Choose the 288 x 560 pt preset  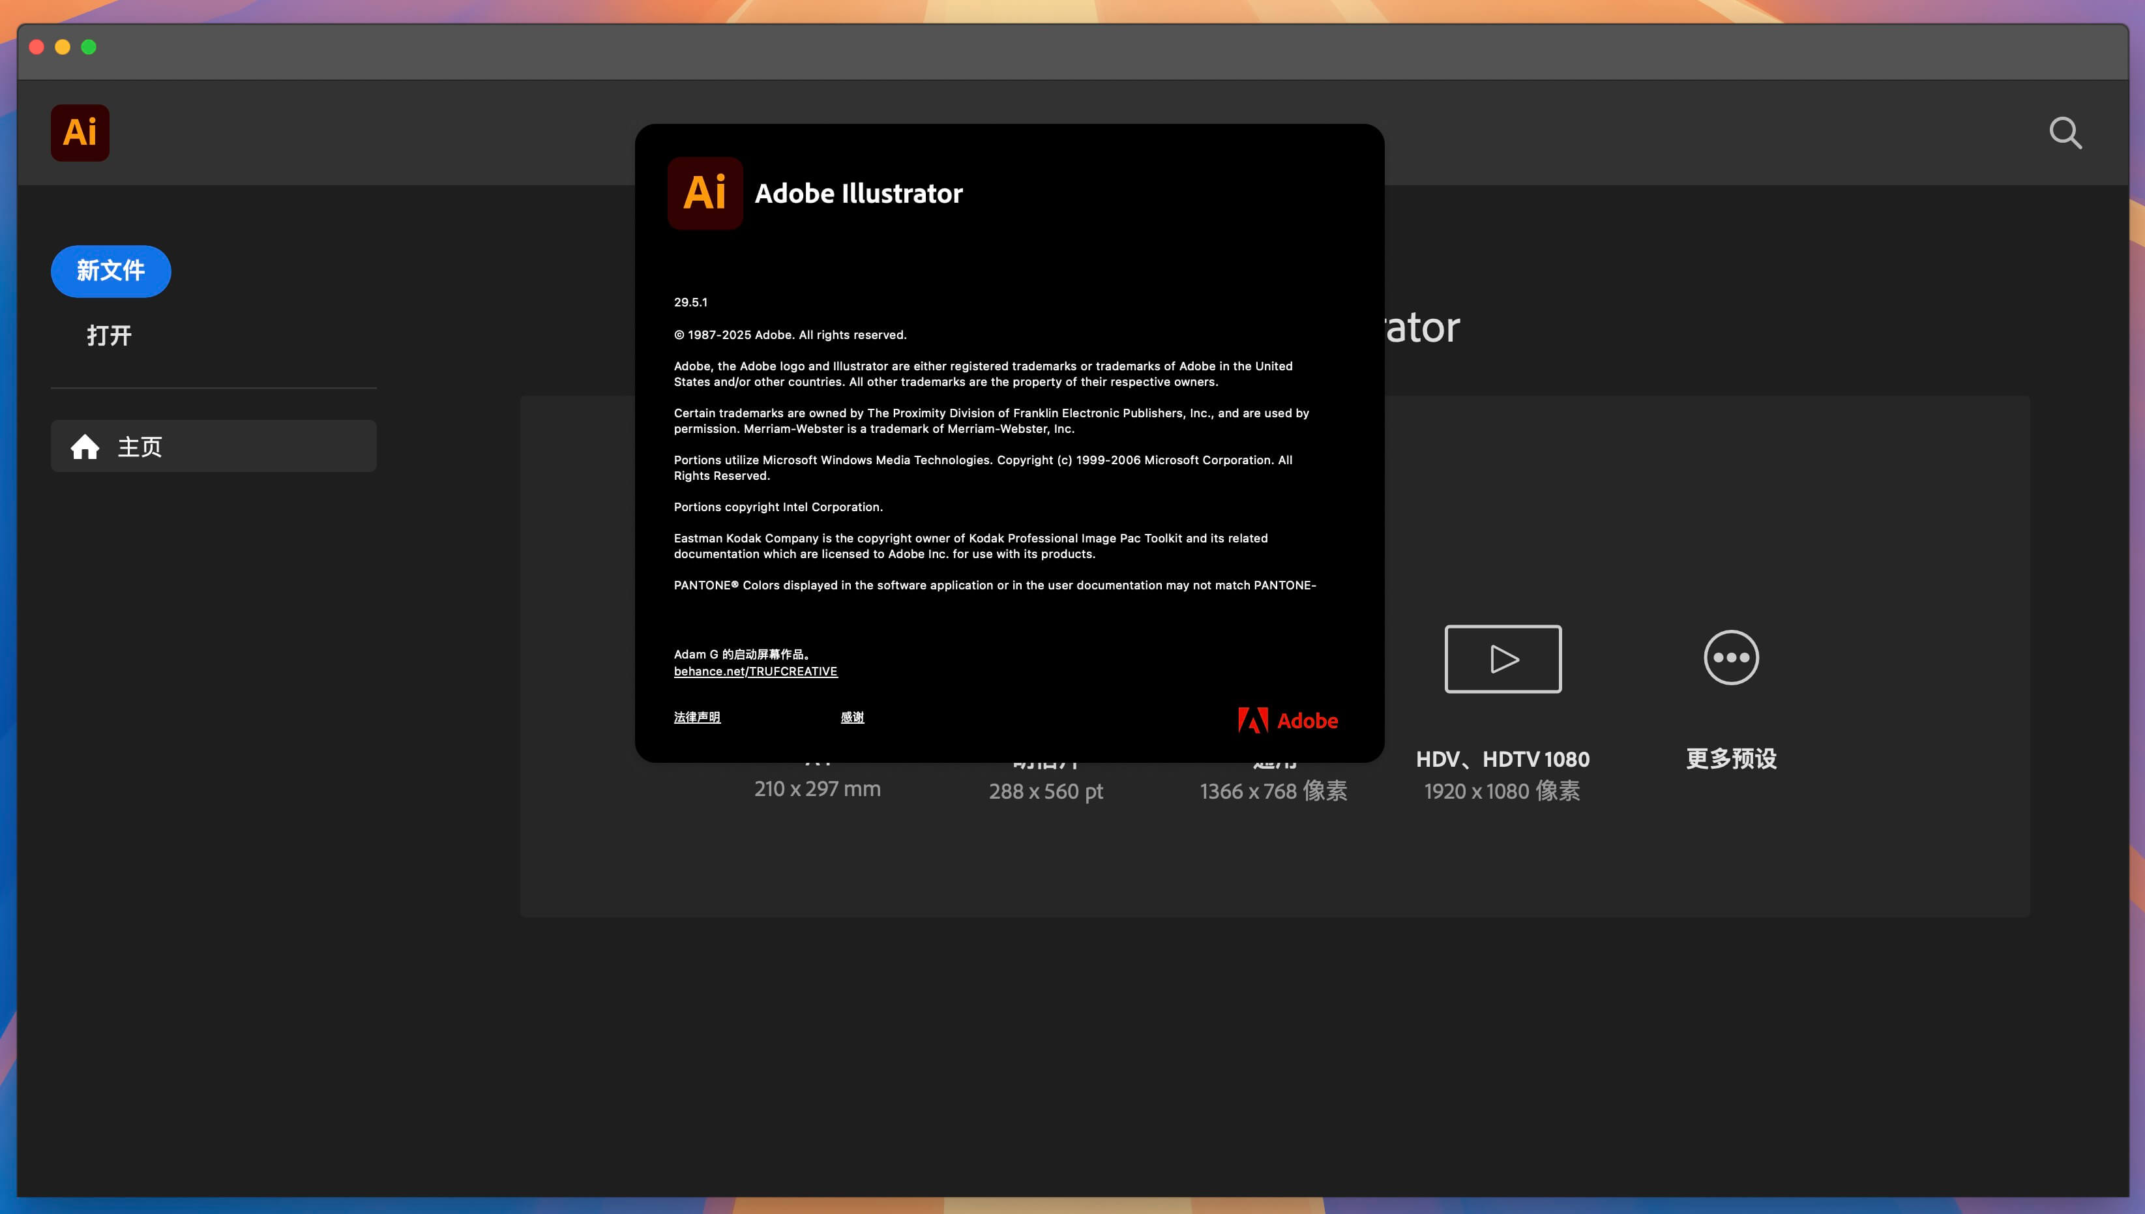tap(1045, 790)
